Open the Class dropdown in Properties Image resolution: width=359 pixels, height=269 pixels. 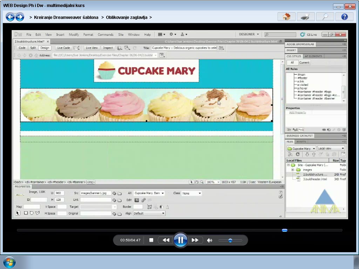point(191,193)
